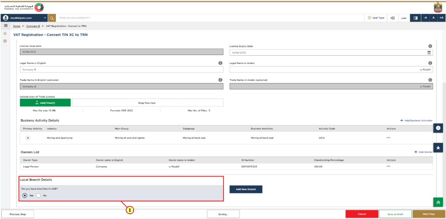The image size is (446, 219).
Task: Click the Legal Name in English field
Action: click(122, 69)
